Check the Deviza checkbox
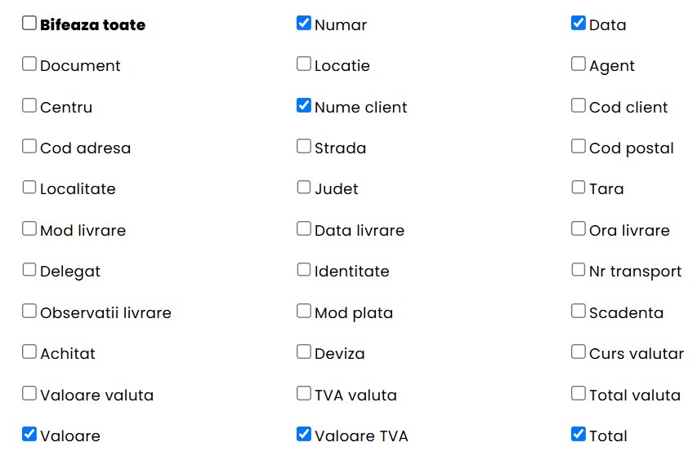This screenshot has height=460, width=697. click(x=304, y=352)
